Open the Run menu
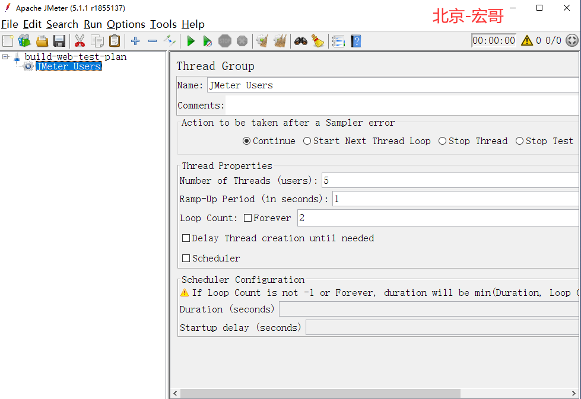The height and width of the screenshot is (399, 581). point(93,24)
